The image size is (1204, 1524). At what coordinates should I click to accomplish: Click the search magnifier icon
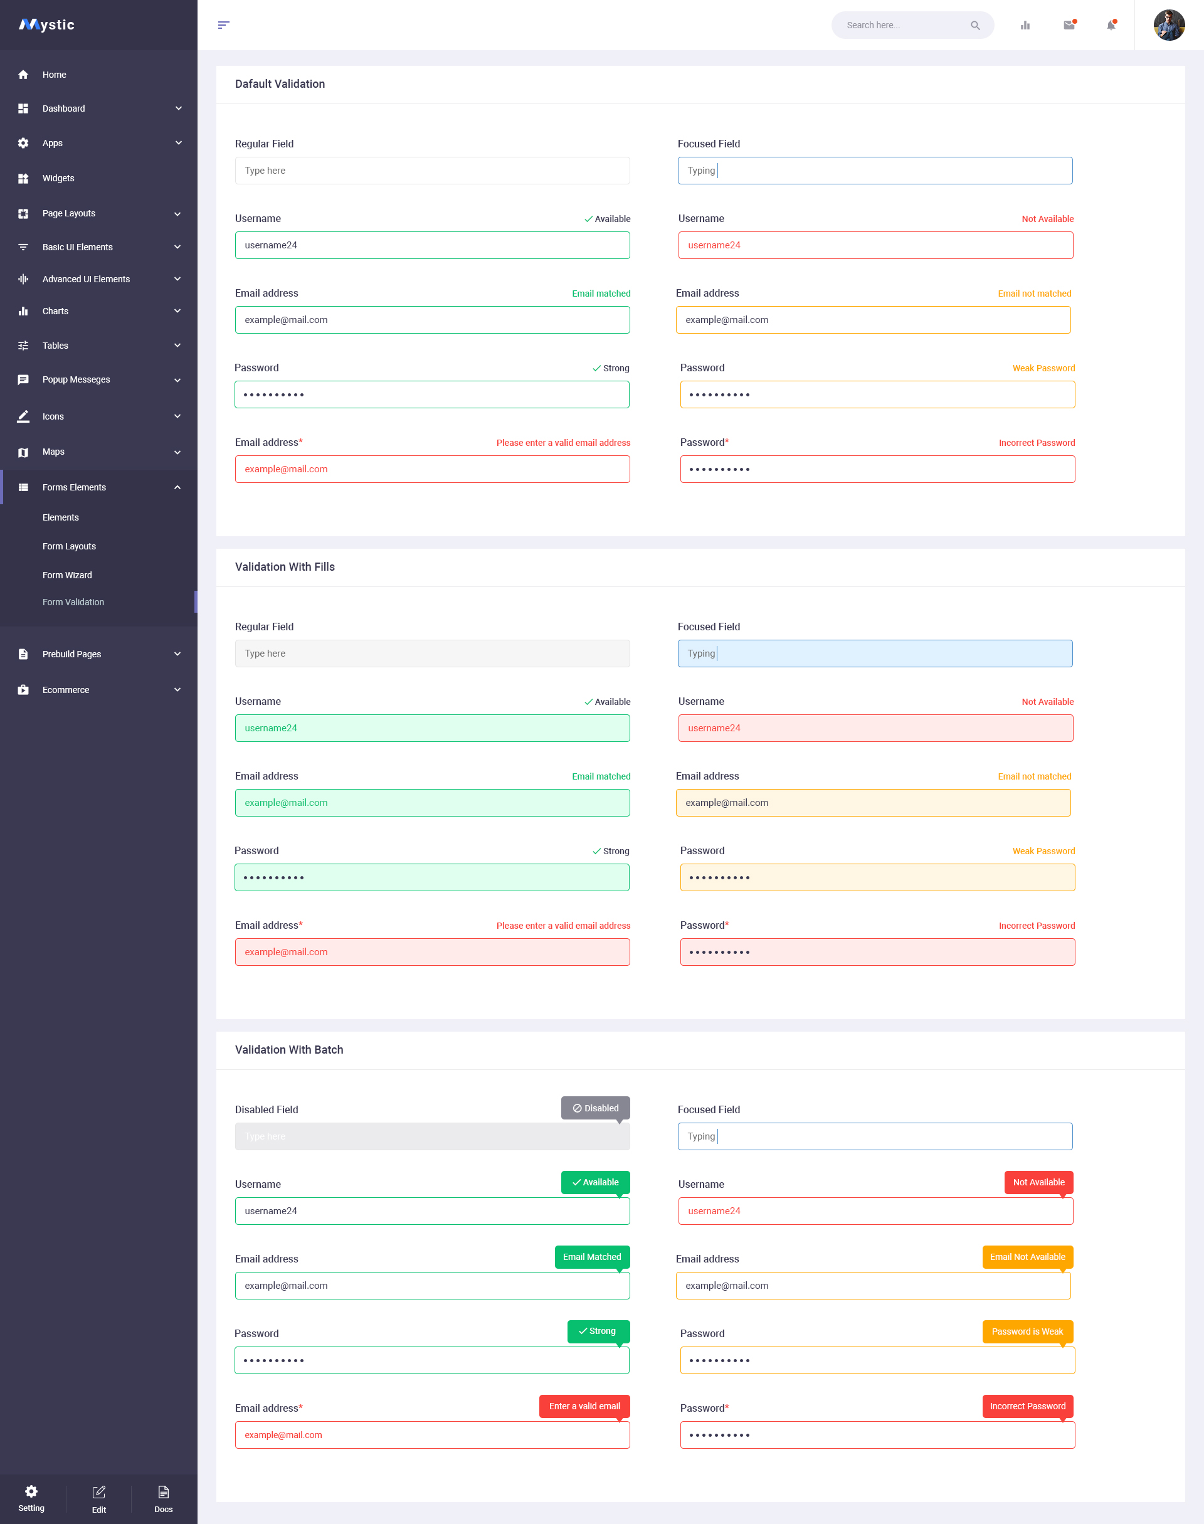coord(975,25)
